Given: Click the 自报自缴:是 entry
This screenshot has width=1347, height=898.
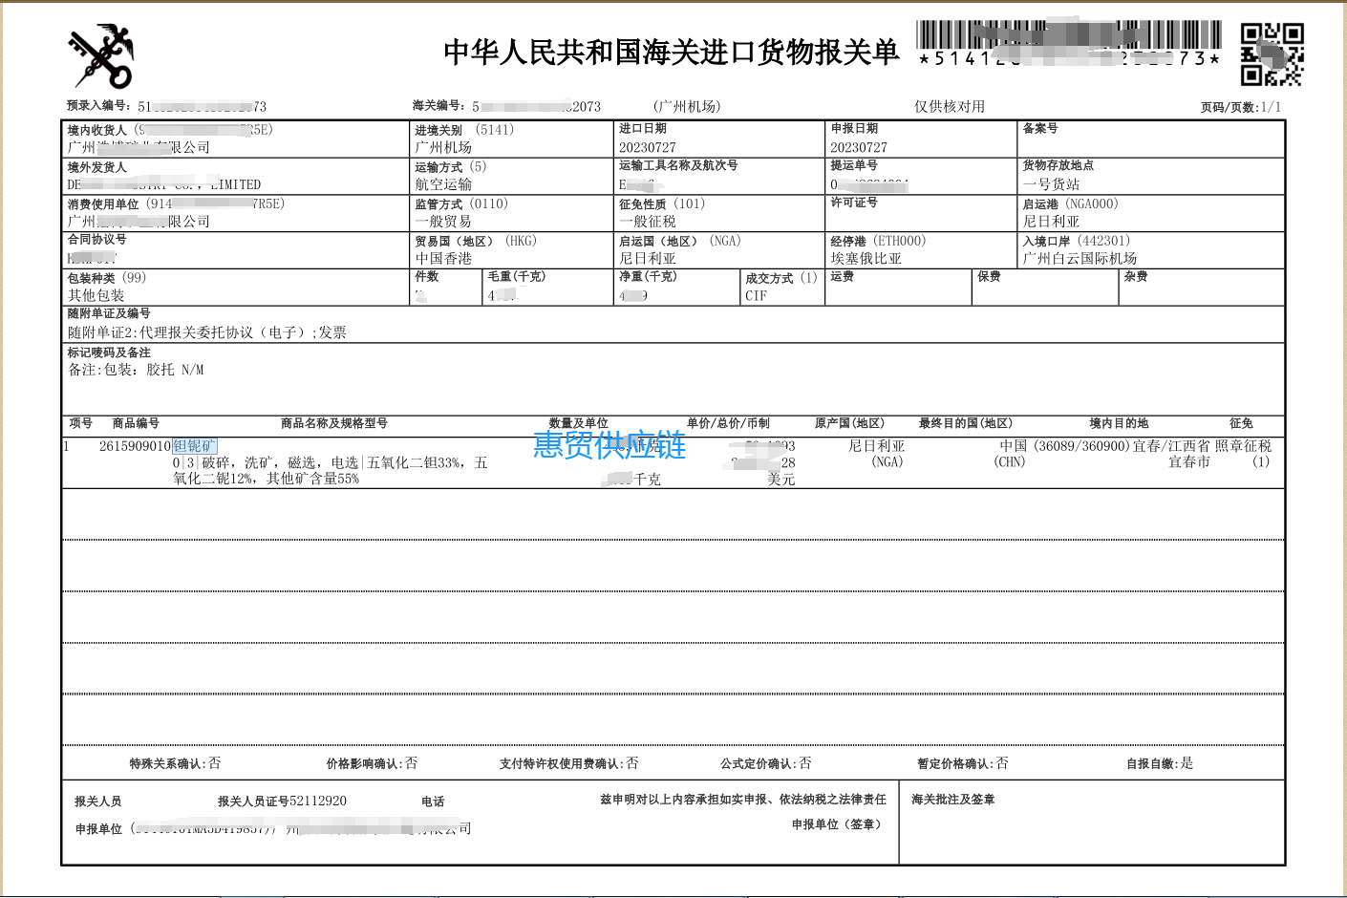Looking at the screenshot, I should pos(1160,763).
